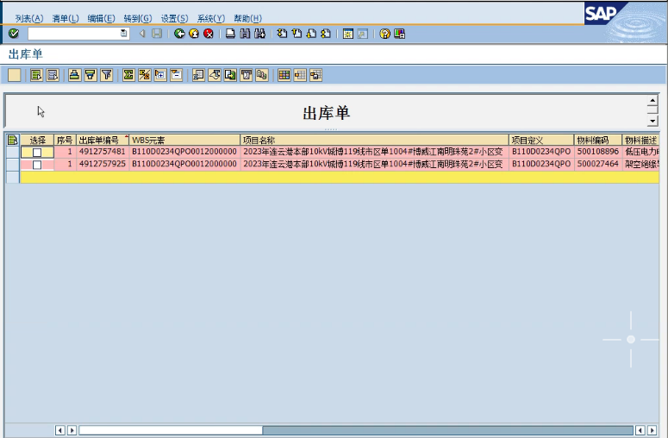Click the Print icon in toolbar
The width and height of the screenshot is (668, 438).
(231, 34)
